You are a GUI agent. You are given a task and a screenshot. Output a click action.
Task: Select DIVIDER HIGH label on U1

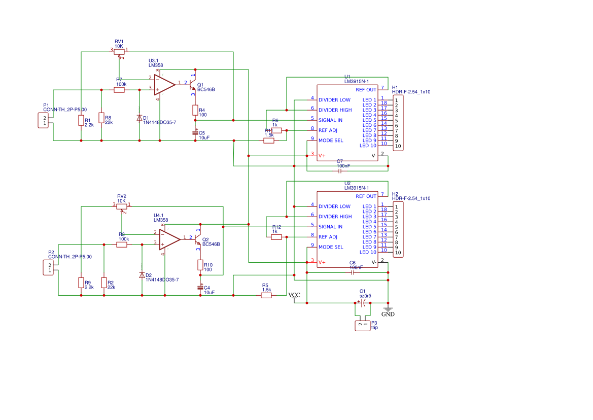(x=335, y=110)
